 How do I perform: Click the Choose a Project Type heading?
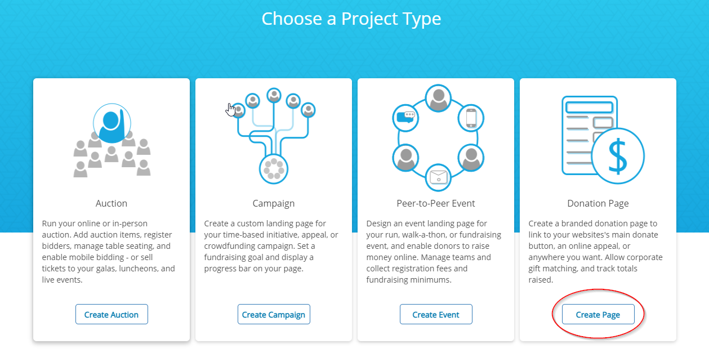351,19
